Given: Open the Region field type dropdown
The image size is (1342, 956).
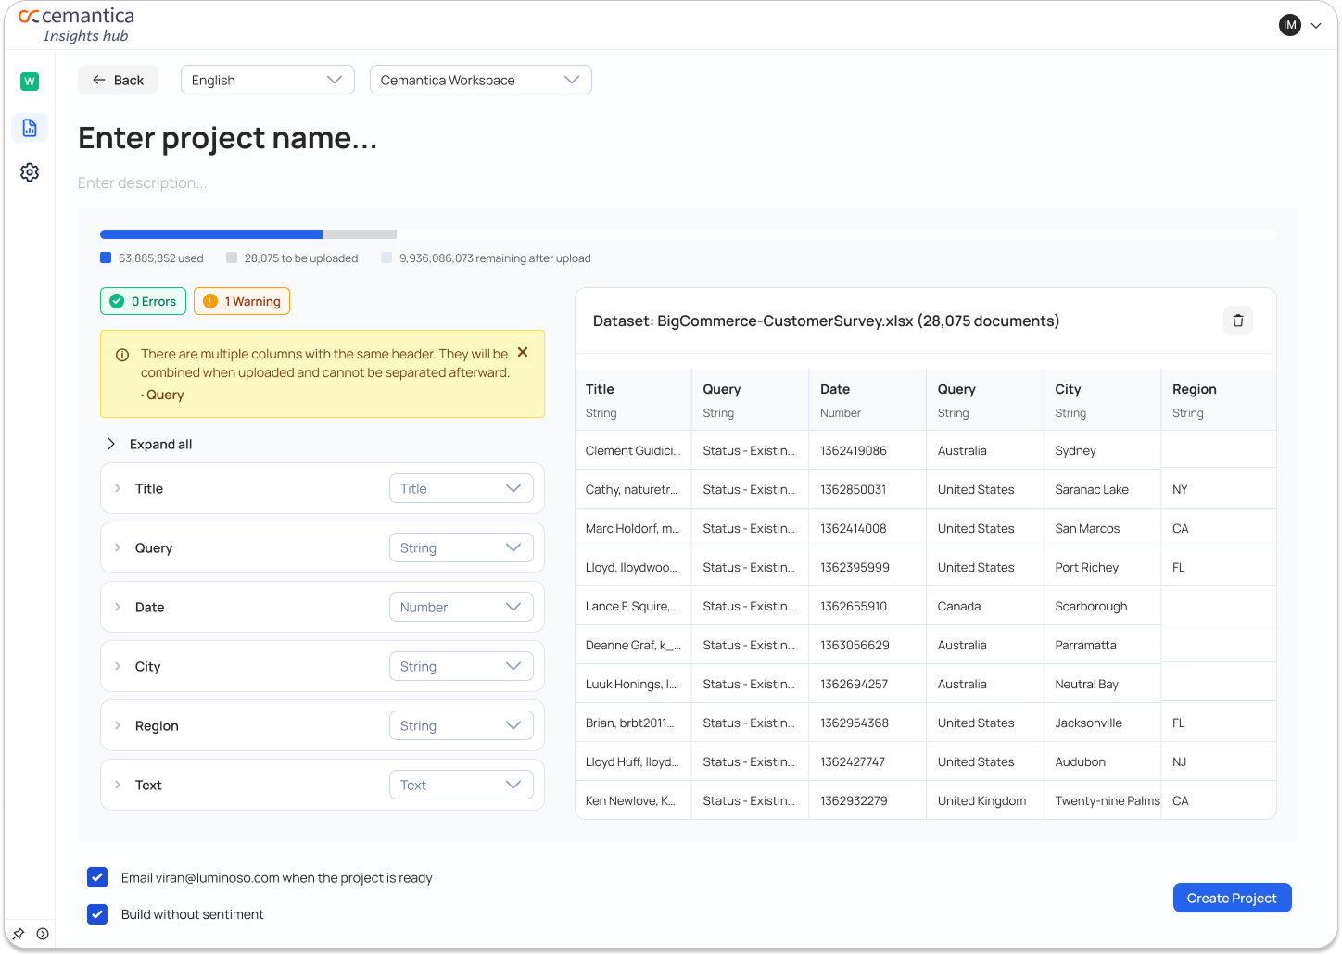Looking at the screenshot, I should click(462, 725).
